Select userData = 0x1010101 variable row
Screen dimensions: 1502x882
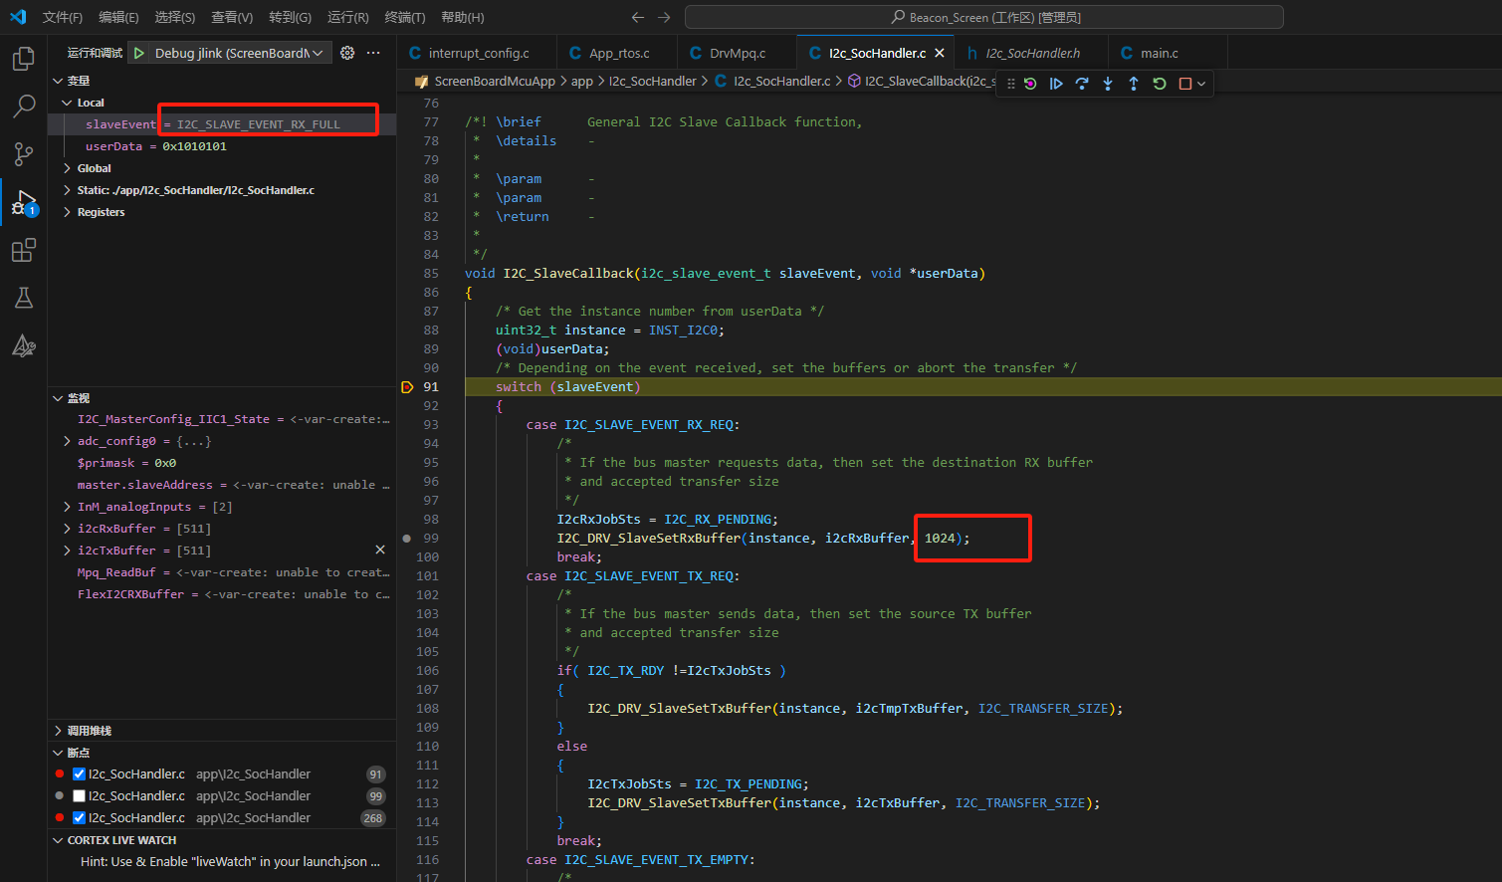(222, 146)
